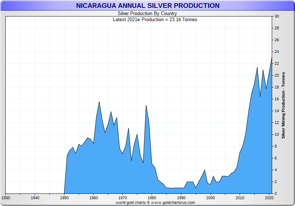Select the 1950 label on the x-axis
The width and height of the screenshot is (295, 206).
(x=64, y=198)
